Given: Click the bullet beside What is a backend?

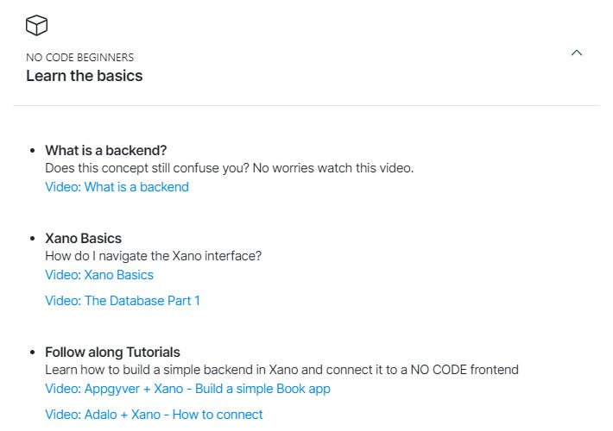Looking at the screenshot, I should 33,150.
